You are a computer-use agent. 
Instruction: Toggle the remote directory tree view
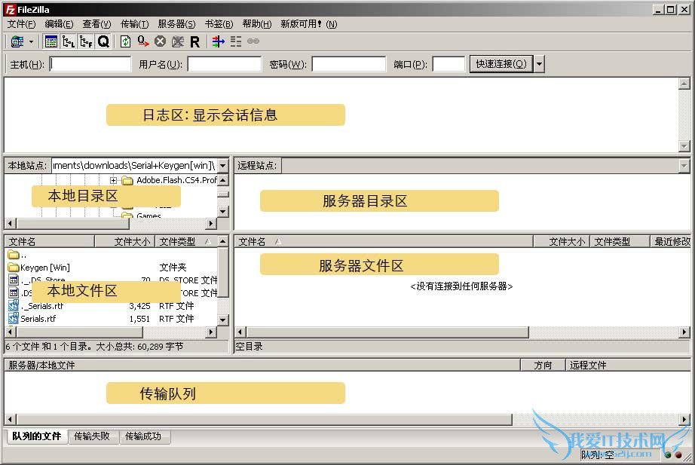85,41
